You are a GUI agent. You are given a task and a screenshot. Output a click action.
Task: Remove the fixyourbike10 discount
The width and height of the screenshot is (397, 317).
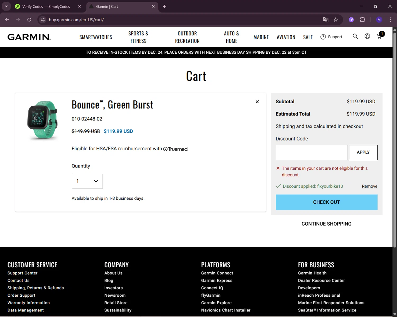(369, 186)
